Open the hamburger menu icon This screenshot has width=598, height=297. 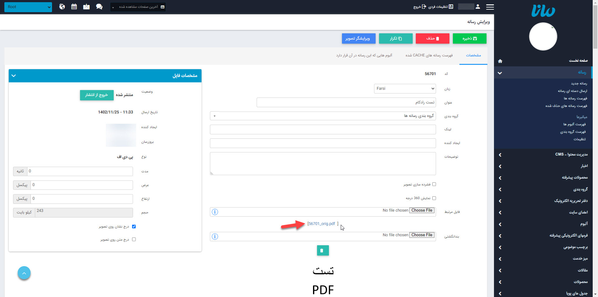[490, 7]
